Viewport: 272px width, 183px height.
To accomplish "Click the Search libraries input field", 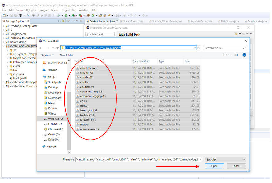I will pyautogui.click(x=223, y=48).
